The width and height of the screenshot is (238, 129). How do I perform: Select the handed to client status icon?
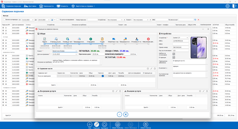point(125,39)
